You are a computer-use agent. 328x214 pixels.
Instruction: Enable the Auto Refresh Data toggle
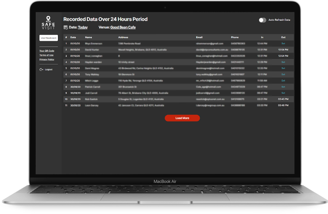point(262,20)
